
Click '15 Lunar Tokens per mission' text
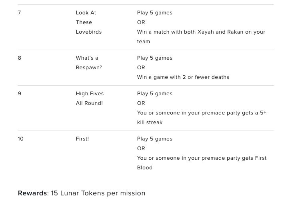click(98, 193)
